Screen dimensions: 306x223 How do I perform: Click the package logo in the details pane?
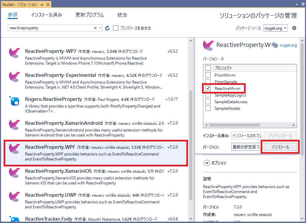click(x=208, y=45)
